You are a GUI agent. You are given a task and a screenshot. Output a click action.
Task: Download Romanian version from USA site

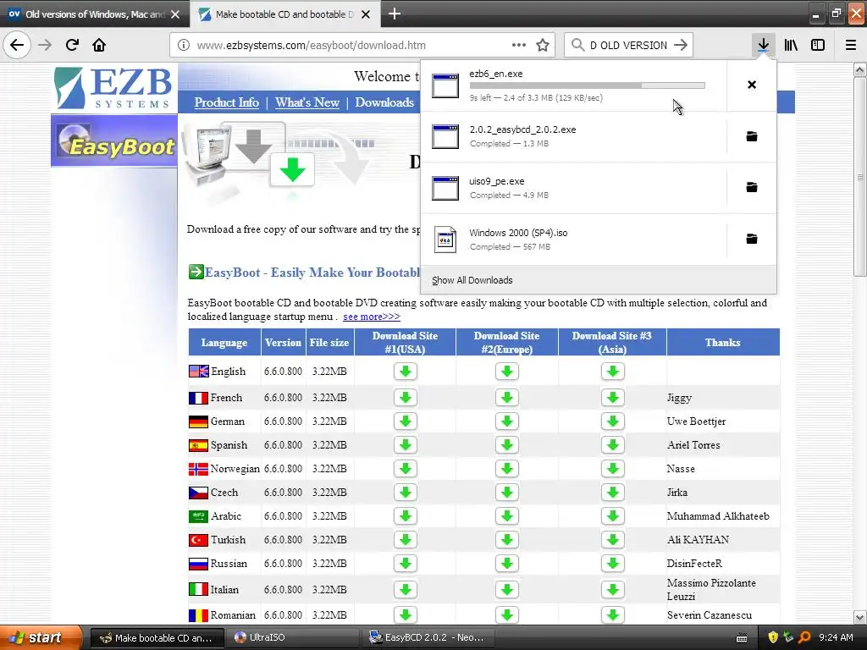click(406, 615)
